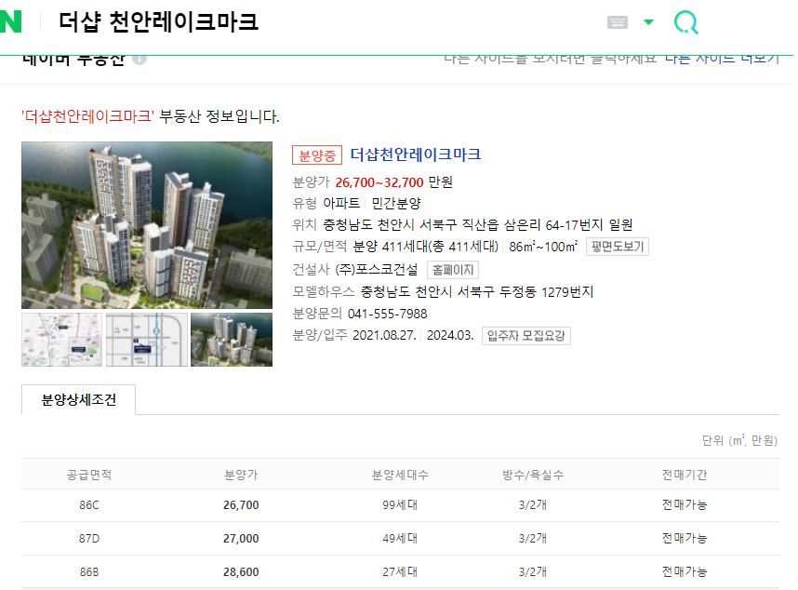Click 3/2개 in the 86C row
Screen dimensions: 798x590
(533, 505)
